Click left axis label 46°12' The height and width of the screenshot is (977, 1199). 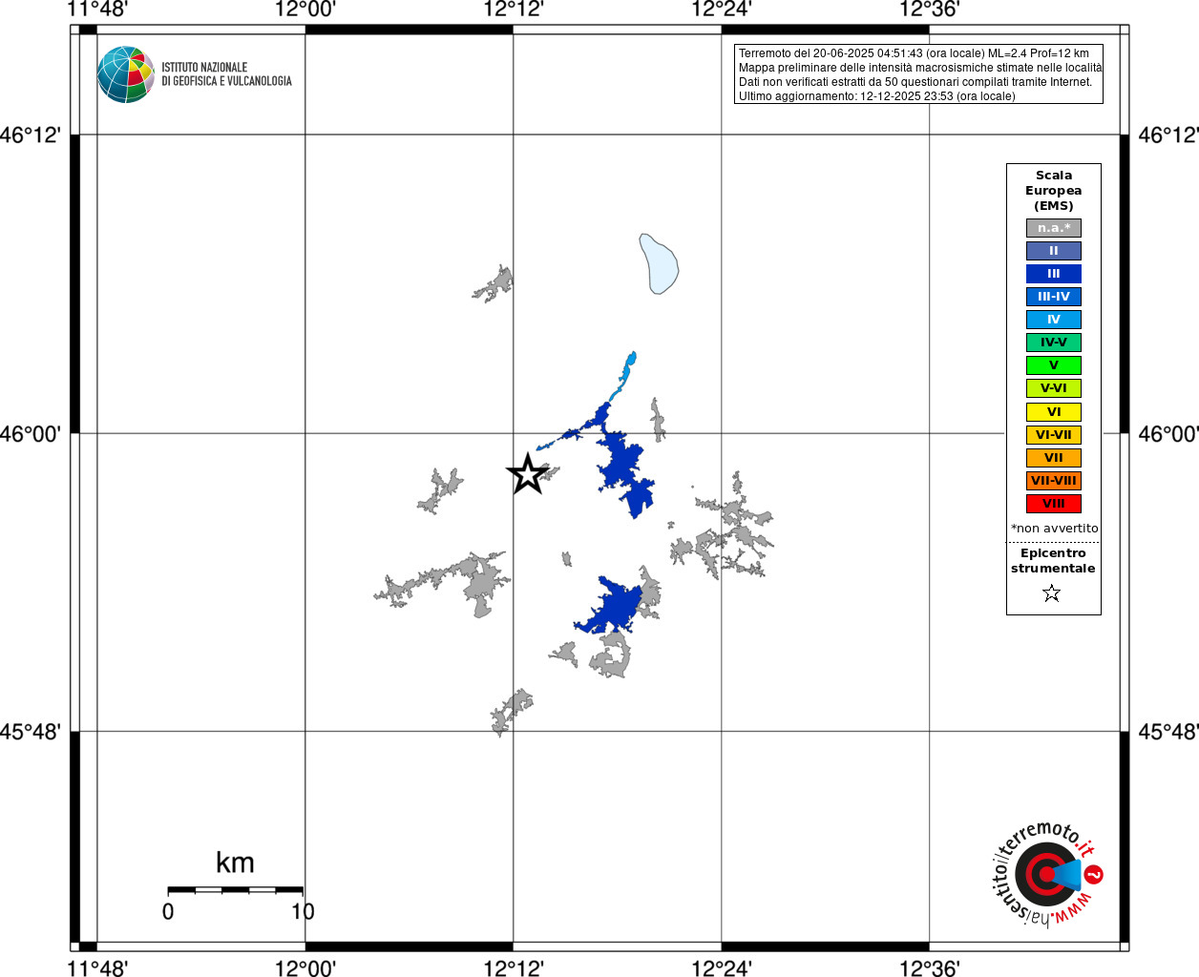[31, 135]
